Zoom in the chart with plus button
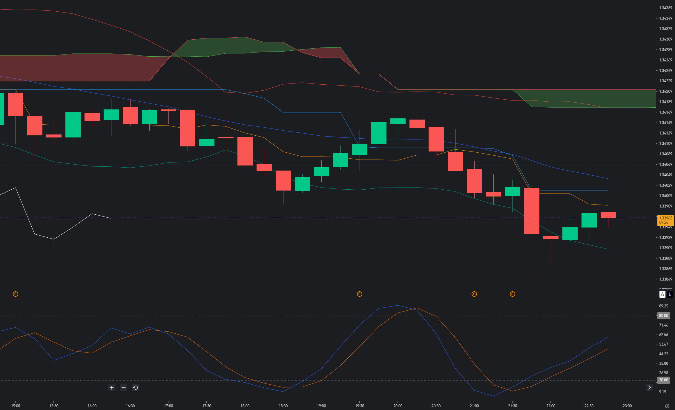The width and height of the screenshot is (675, 410). point(112,388)
